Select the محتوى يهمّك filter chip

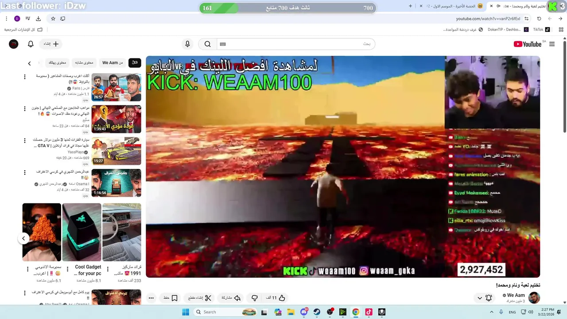coord(58,63)
